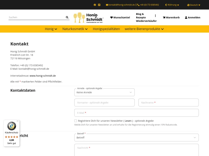Open the Anrede salutation dropdown
The height and width of the screenshot is (156, 209).
click(104, 92)
